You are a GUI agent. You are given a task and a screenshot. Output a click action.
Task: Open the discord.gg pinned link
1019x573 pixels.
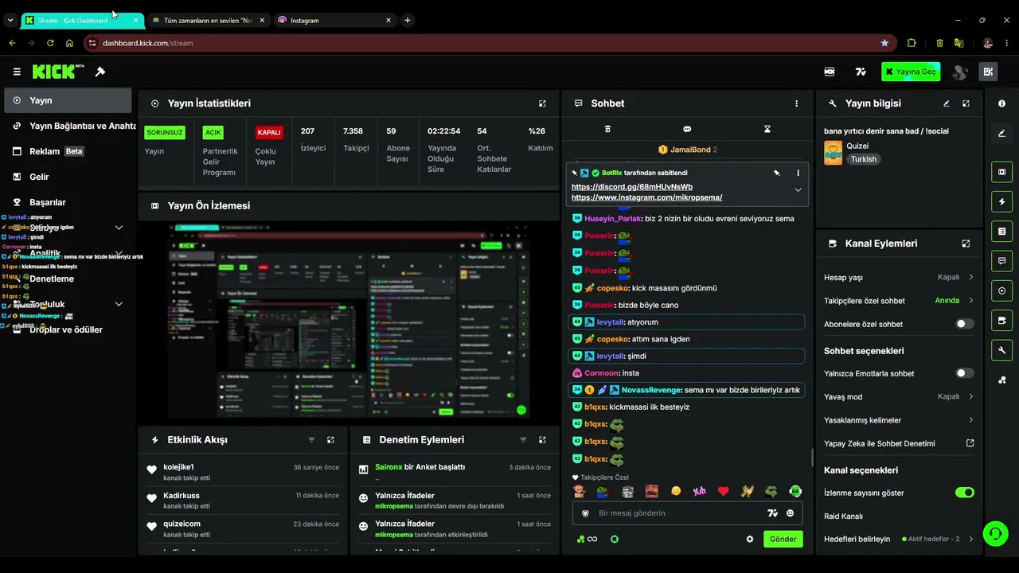[x=632, y=187]
